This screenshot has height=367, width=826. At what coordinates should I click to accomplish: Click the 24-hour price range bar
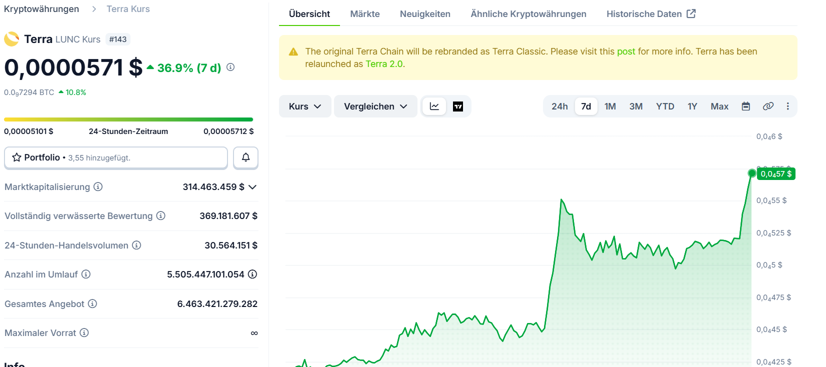128,119
